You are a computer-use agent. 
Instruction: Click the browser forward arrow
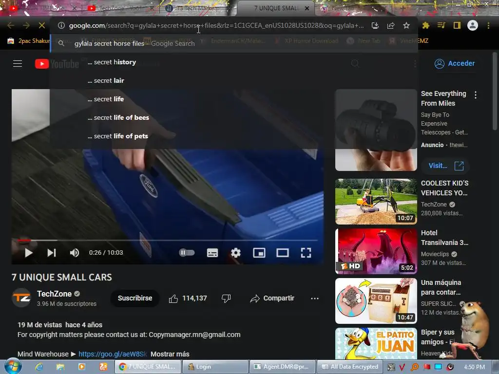pyautogui.click(x=26, y=25)
